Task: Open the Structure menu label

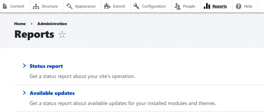Action: (x=50, y=6)
